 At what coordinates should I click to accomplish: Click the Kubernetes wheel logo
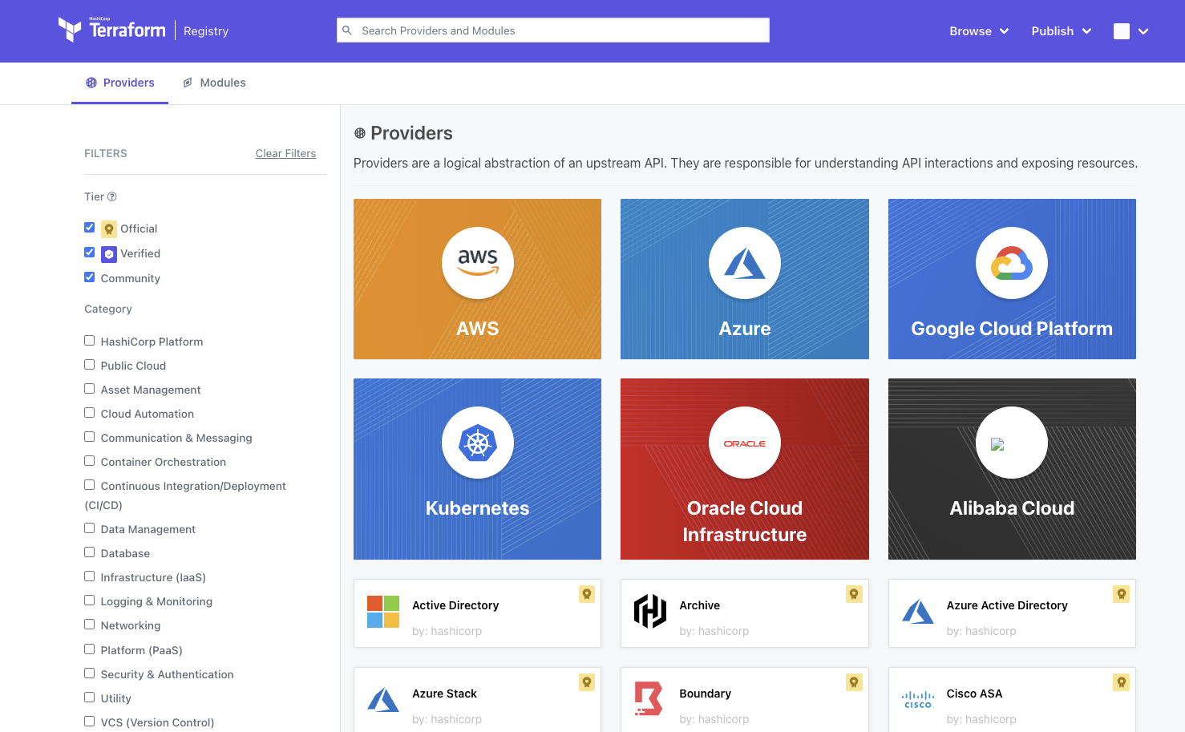(x=478, y=443)
